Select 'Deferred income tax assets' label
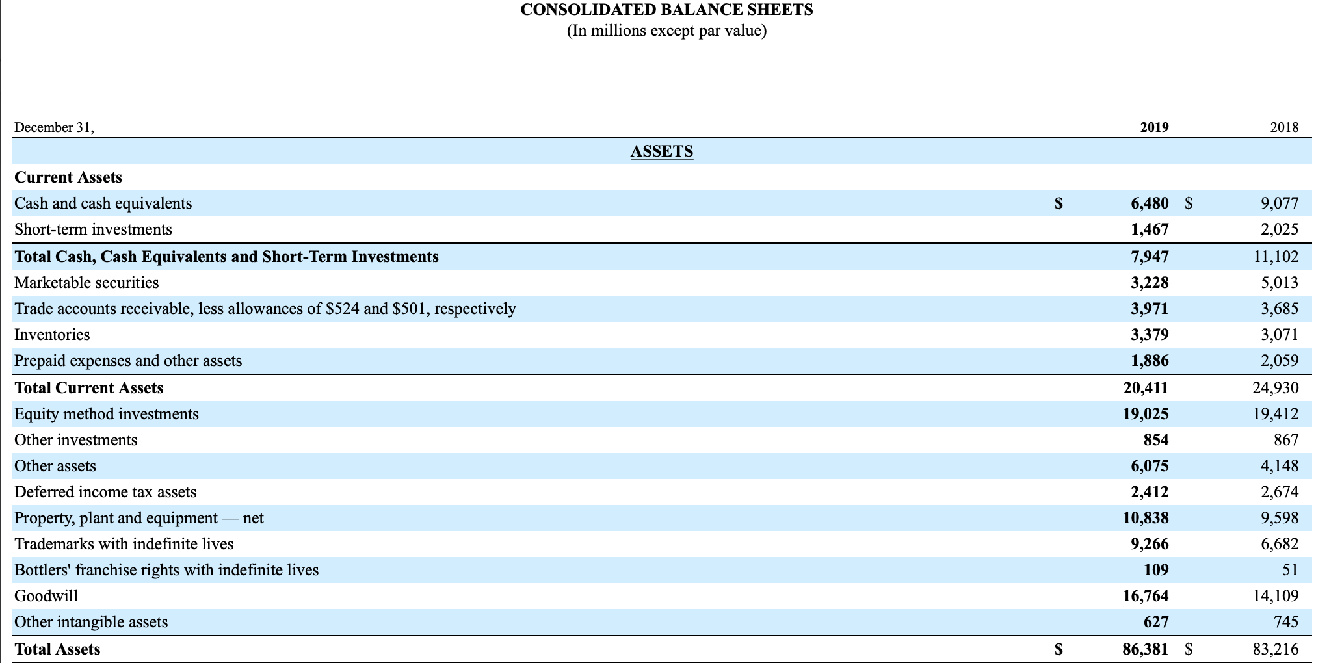Screen dimensions: 1329x663 [x=105, y=492]
